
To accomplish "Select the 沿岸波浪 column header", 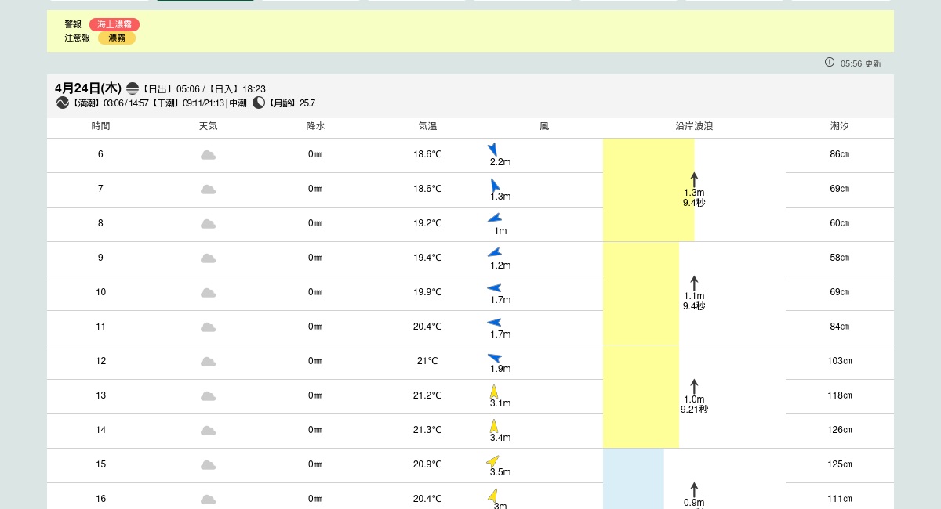I will pos(694,126).
